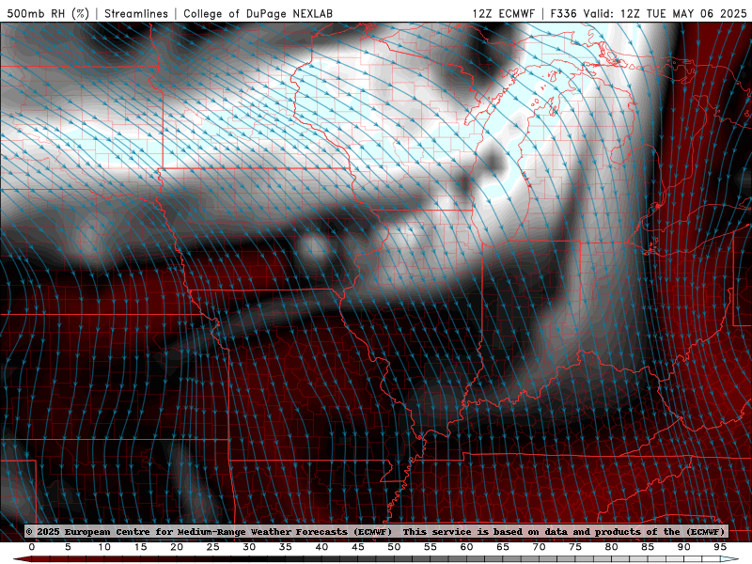This screenshot has height=564, width=752.
Task: Click the '65' value on color scale
Action: (503, 547)
